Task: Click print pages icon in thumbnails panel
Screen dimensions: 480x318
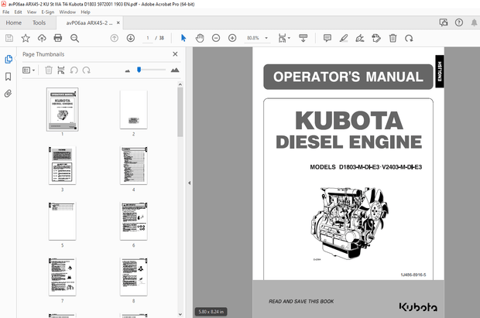Action: [61, 70]
